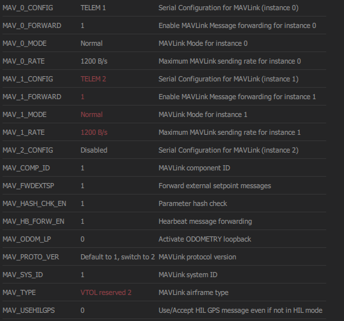Image resolution: width=344 pixels, height=321 pixels.
Task: Select the red TELEM 2 value
Action: coord(93,79)
